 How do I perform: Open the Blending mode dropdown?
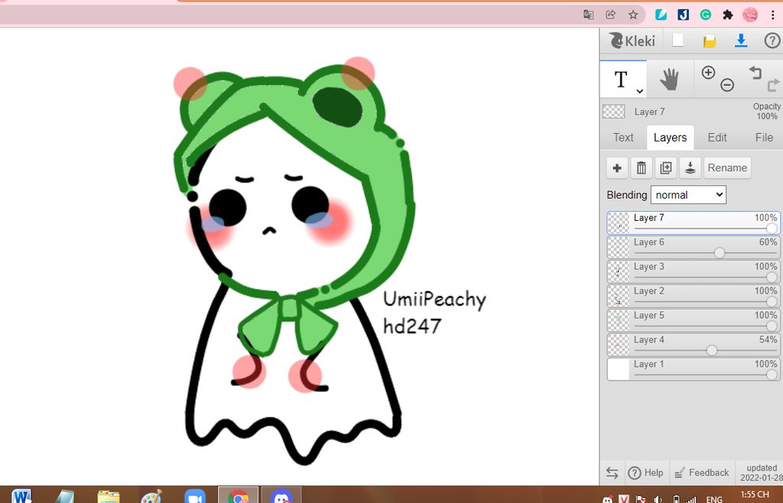pos(688,195)
